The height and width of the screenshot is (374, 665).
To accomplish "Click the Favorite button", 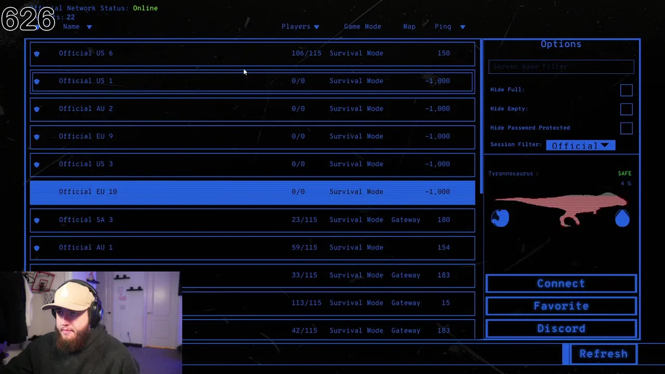I will pos(561,306).
